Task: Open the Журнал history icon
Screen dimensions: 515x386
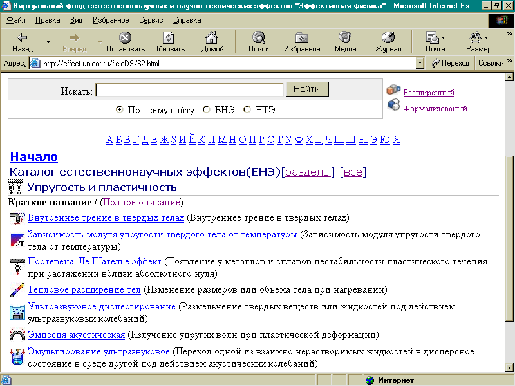Action: (388, 37)
